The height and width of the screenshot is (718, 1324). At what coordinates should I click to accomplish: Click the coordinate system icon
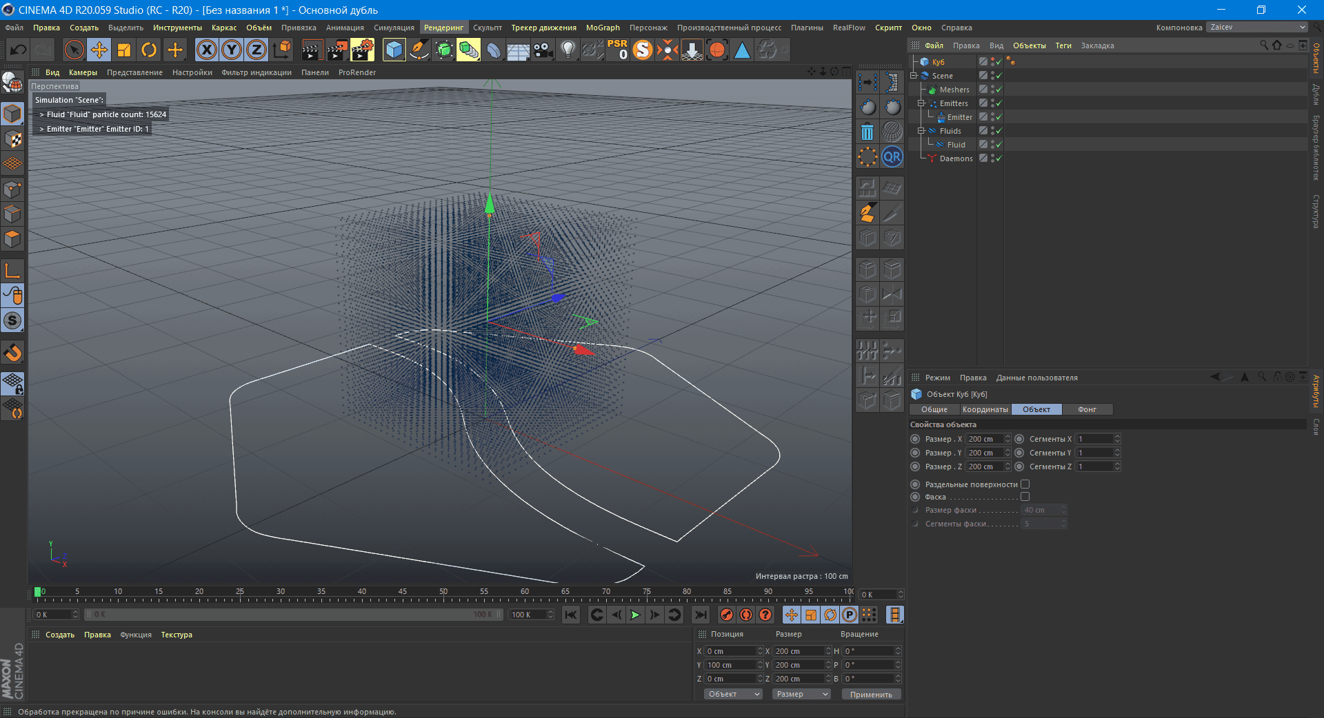coord(281,50)
